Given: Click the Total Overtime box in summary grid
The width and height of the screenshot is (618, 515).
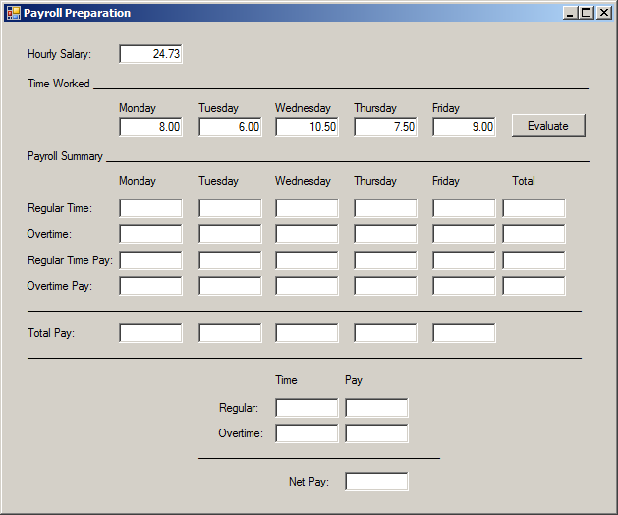Looking at the screenshot, I should click(x=534, y=234).
